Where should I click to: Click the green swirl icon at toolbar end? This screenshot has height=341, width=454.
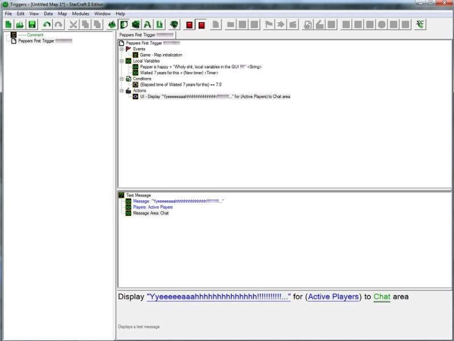[x=420, y=24]
